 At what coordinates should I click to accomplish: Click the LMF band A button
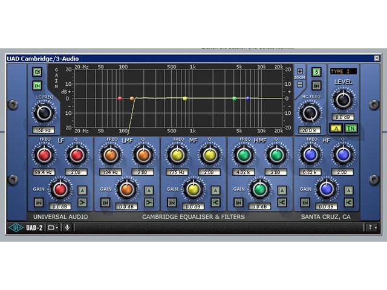pos(149,190)
